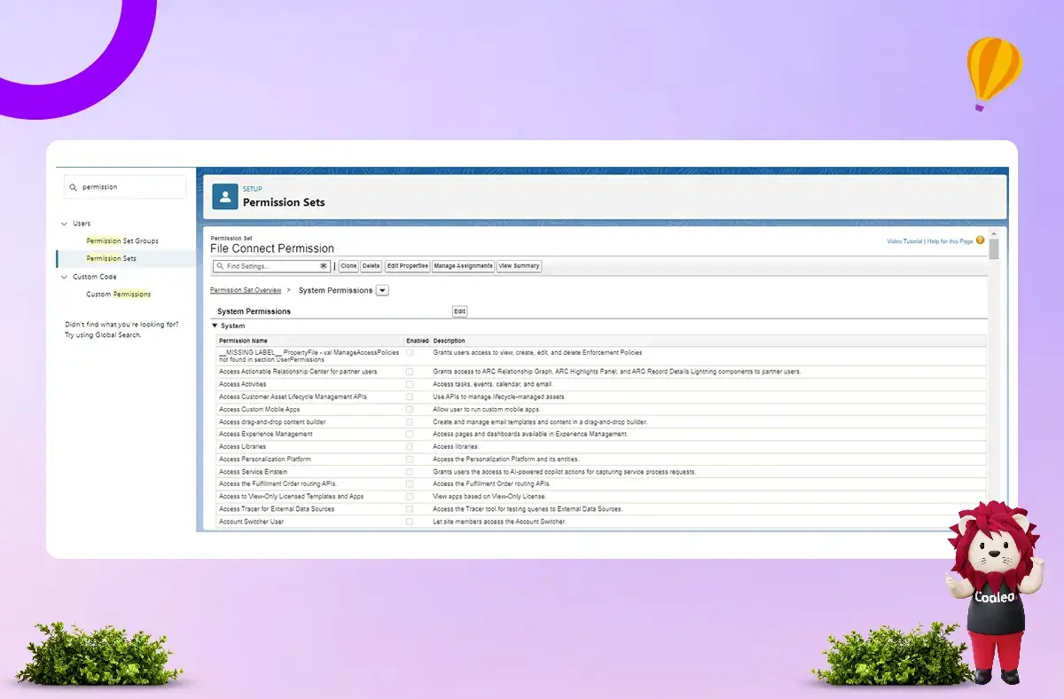The image size is (1064, 699).
Task: Click the vertical scrollbar thumb
Action: pos(994,249)
